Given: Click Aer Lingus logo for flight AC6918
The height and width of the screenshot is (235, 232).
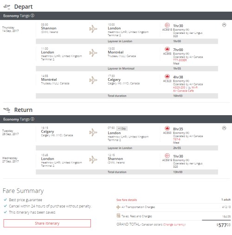Looking at the screenshot, I should 167,25.
